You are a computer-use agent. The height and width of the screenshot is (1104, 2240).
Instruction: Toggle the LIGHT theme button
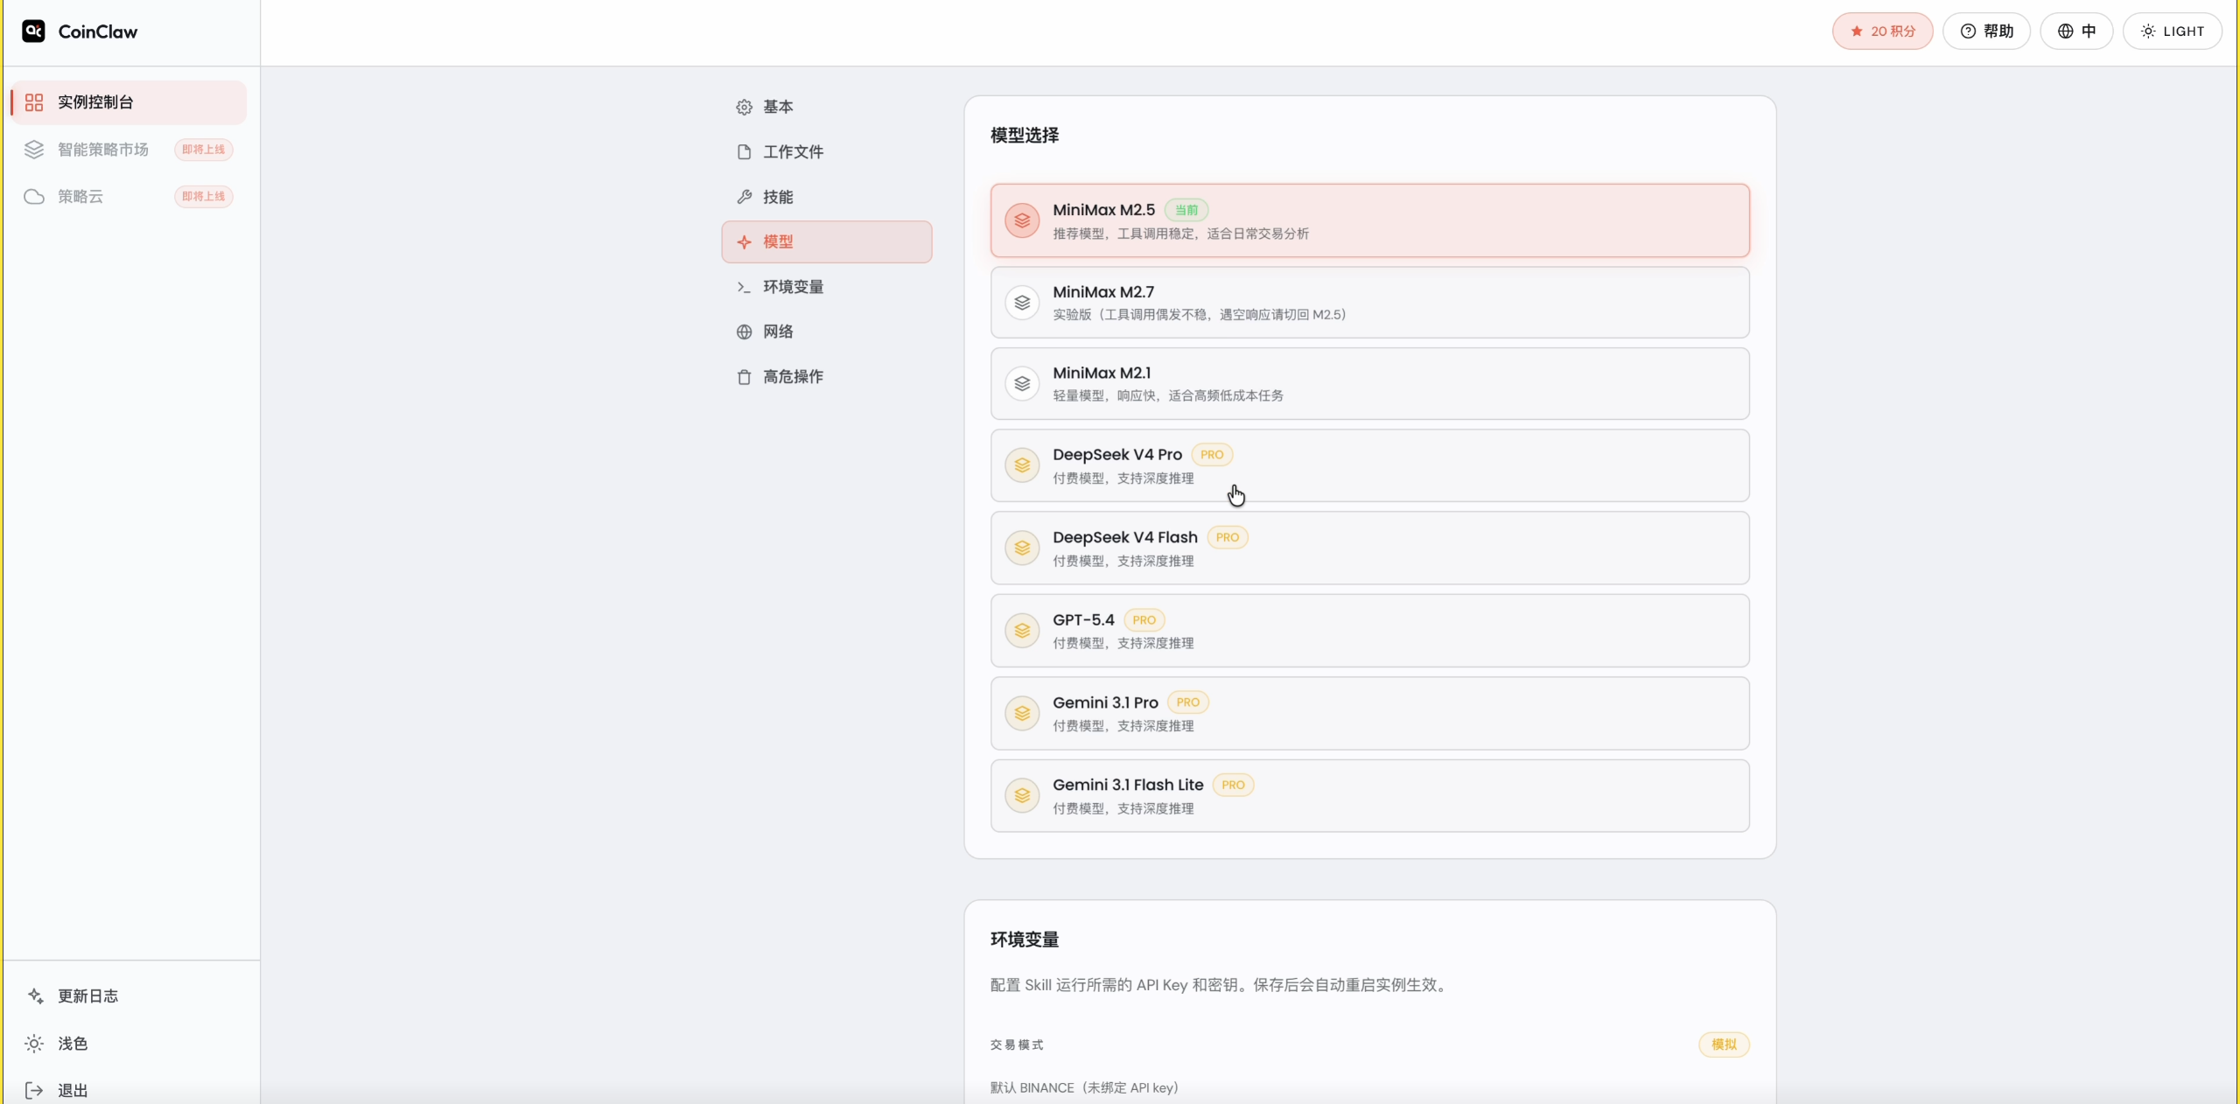click(2172, 31)
